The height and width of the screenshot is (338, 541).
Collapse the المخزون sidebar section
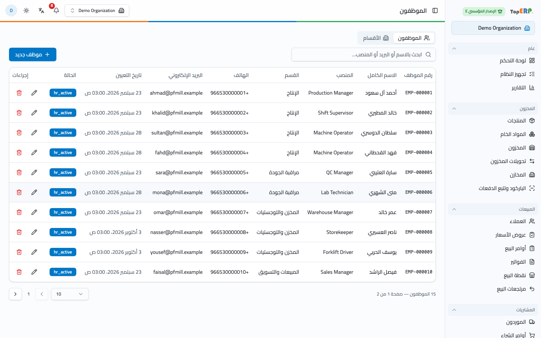coord(493,109)
